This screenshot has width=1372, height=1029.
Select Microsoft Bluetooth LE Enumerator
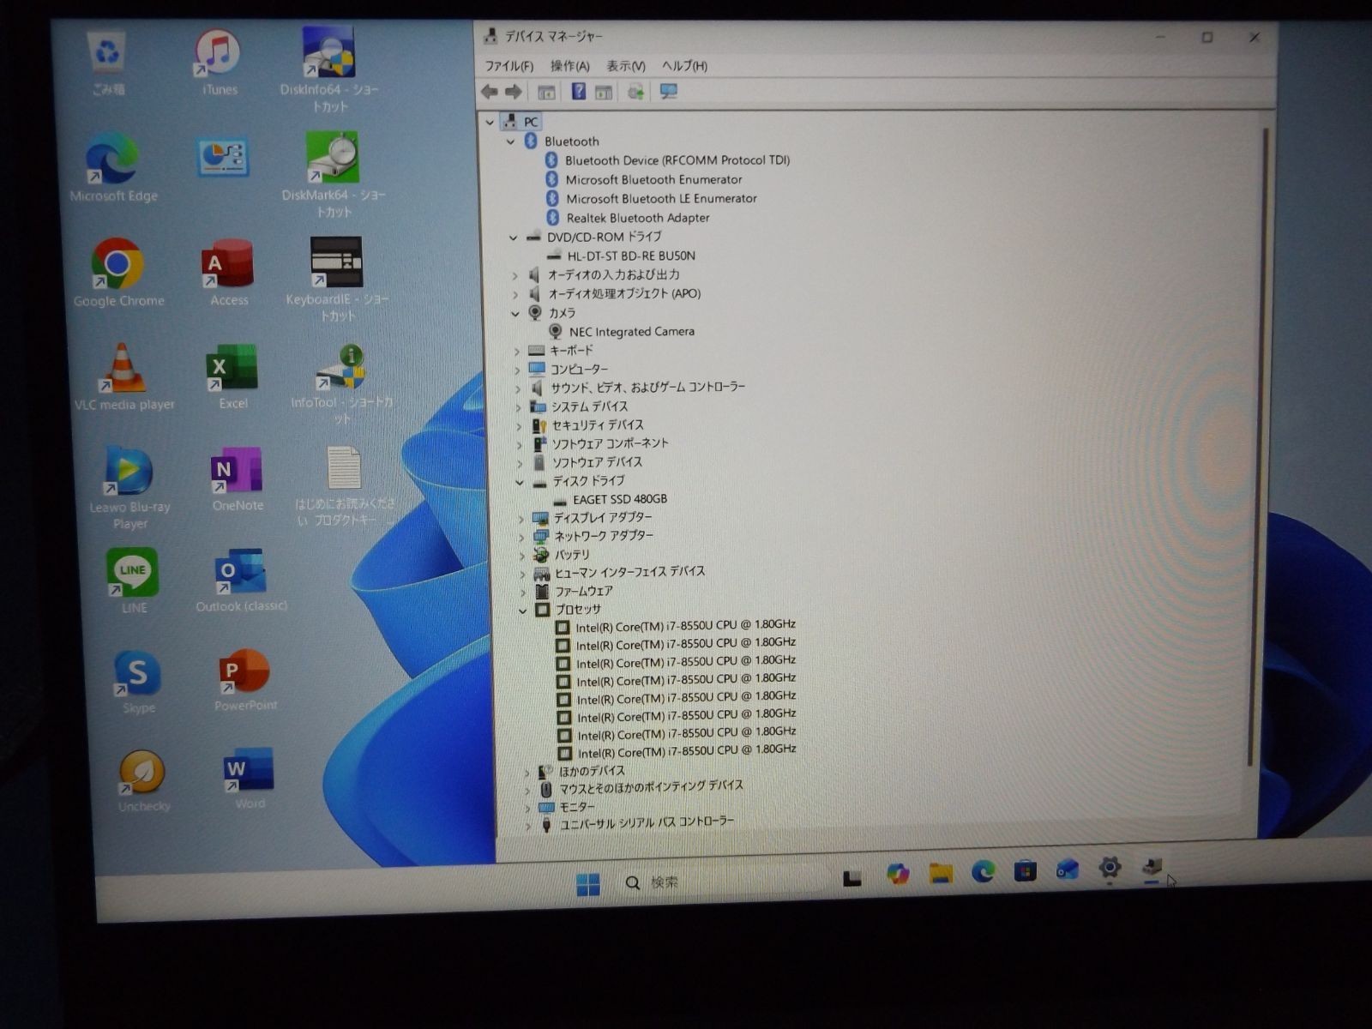click(661, 199)
